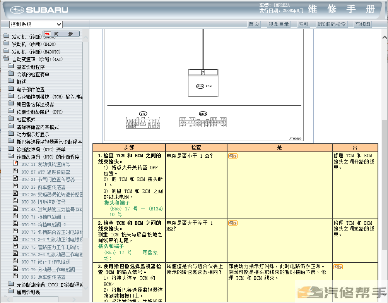Open the 索引 index
This screenshot has width=388, height=303.
pos(303,24)
